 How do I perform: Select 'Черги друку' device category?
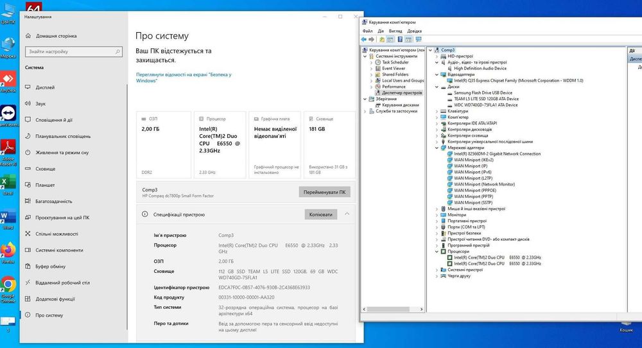(x=459, y=276)
